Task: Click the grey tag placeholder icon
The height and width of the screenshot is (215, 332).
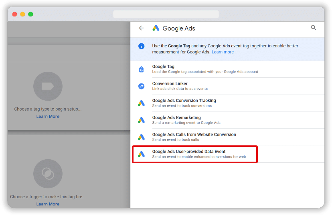Action: click(48, 86)
